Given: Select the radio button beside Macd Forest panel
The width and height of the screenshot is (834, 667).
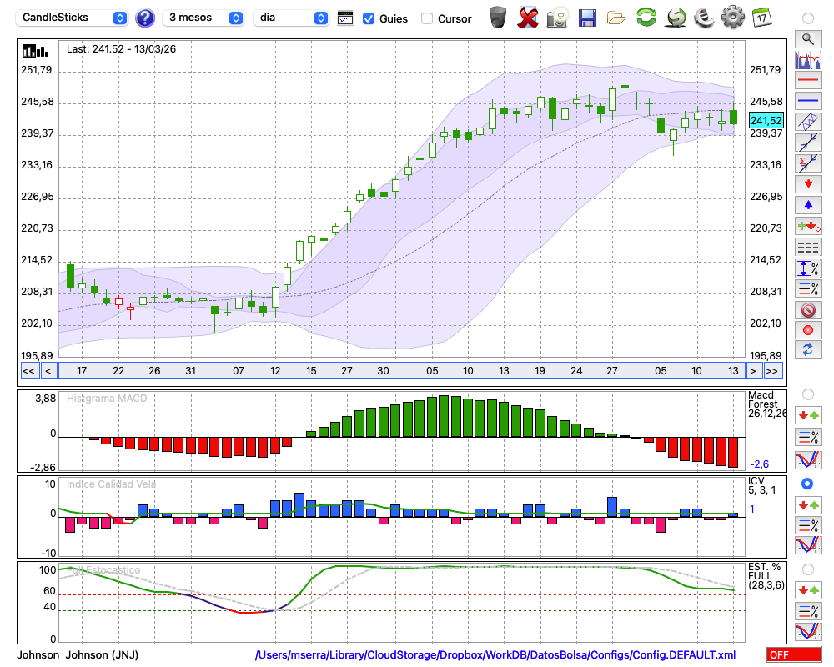Looking at the screenshot, I should 807,394.
